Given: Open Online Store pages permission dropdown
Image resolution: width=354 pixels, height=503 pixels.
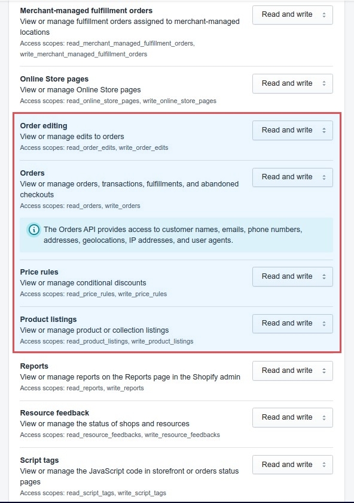Looking at the screenshot, I should (x=292, y=83).
